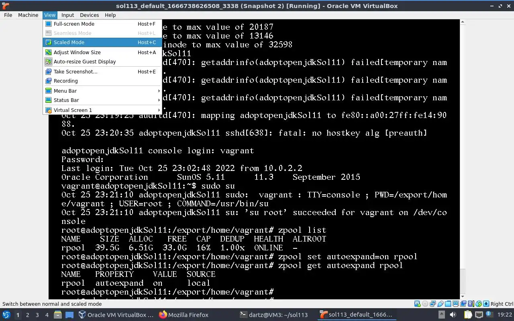Expand the Status Bar submenu
This screenshot has height=321, width=514.
(x=102, y=100)
